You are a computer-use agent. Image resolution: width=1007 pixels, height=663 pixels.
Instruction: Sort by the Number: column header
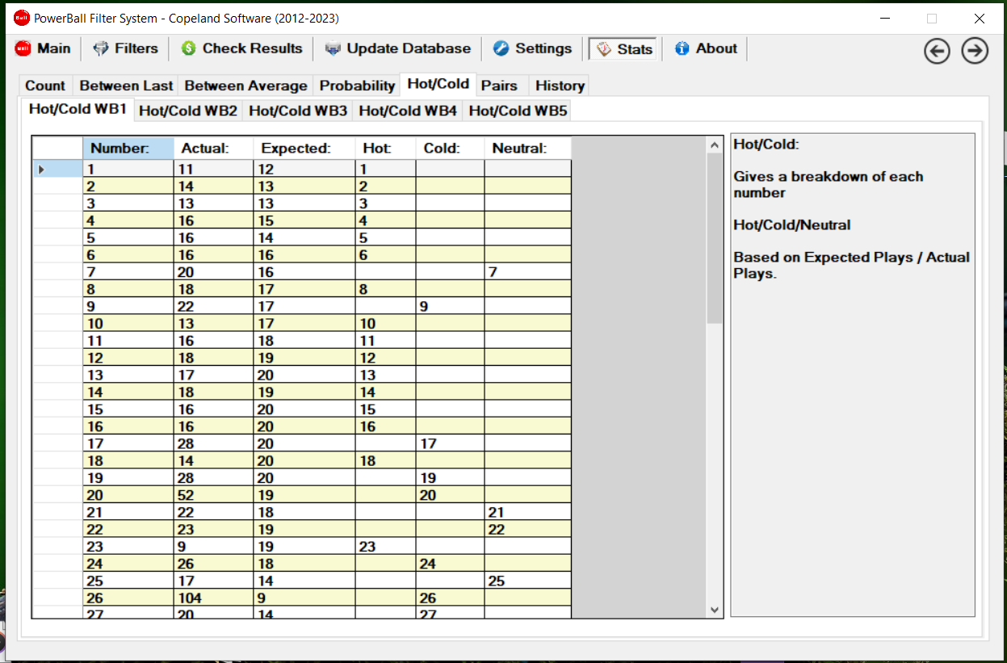coord(128,149)
